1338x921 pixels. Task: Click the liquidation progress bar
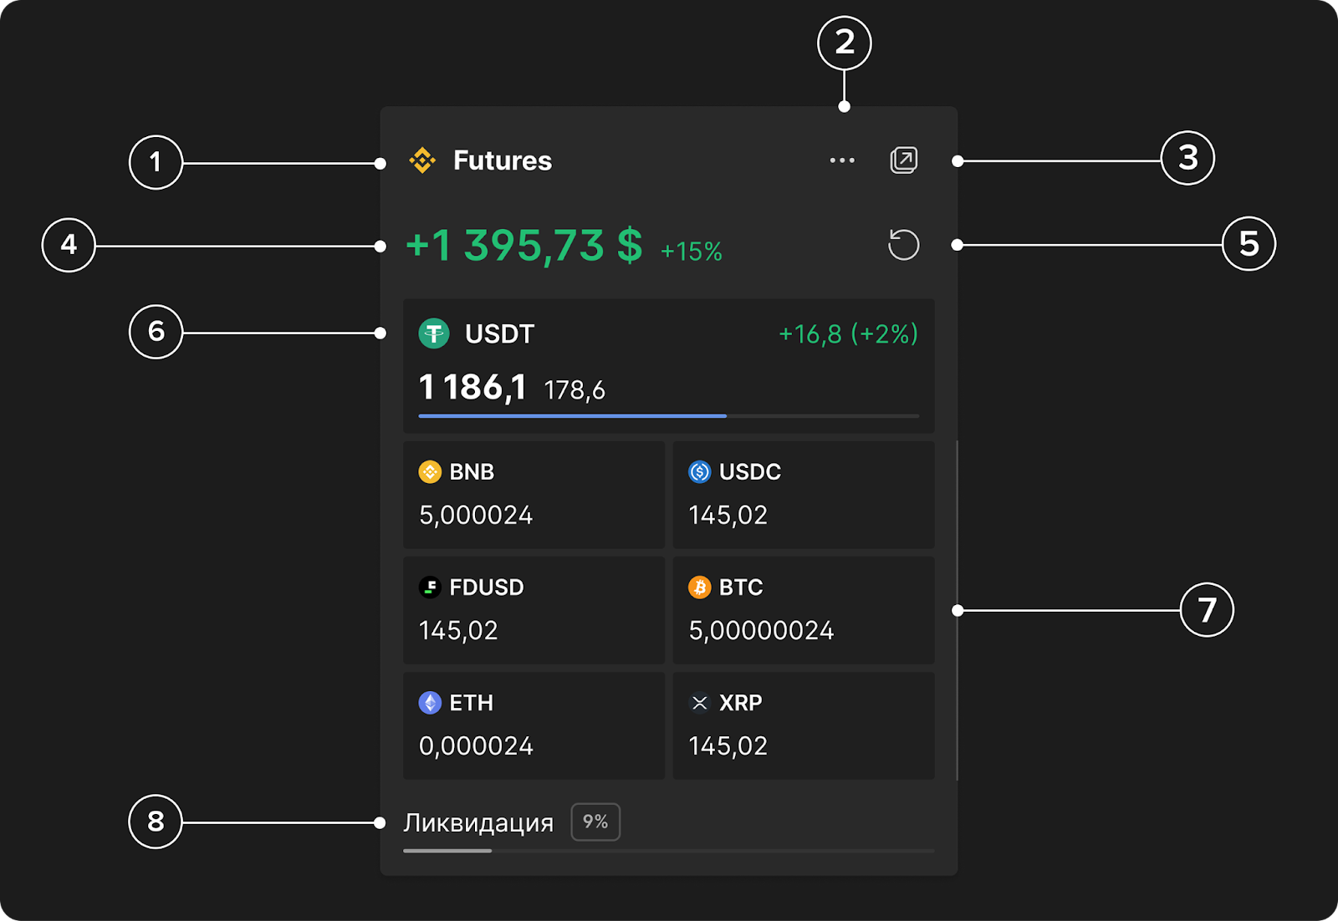(668, 851)
